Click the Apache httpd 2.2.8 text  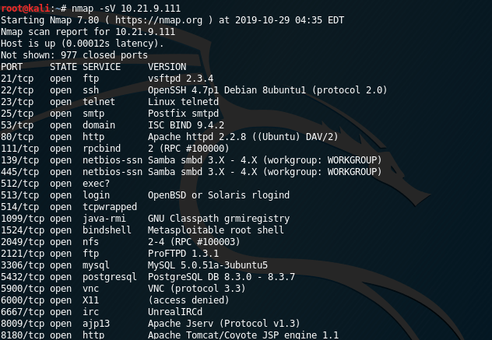point(195,136)
